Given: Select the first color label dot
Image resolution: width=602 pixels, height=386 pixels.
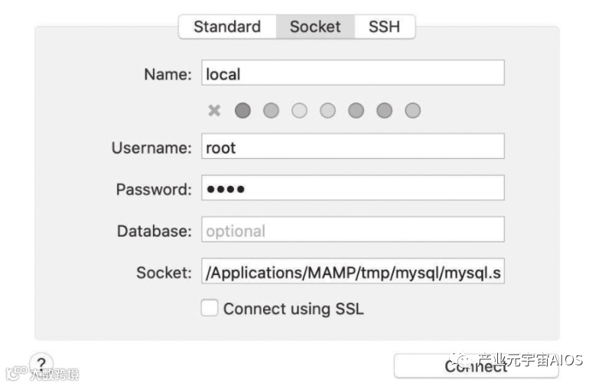Looking at the screenshot, I should (242, 111).
